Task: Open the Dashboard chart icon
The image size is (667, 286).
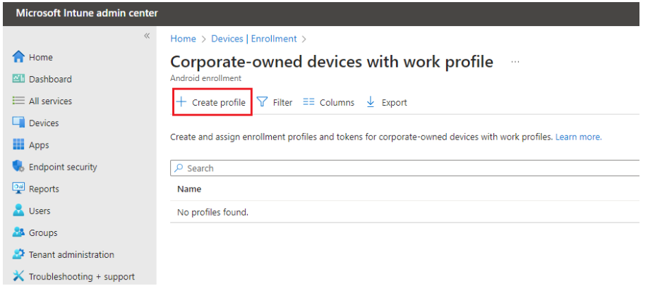Action: [18, 78]
